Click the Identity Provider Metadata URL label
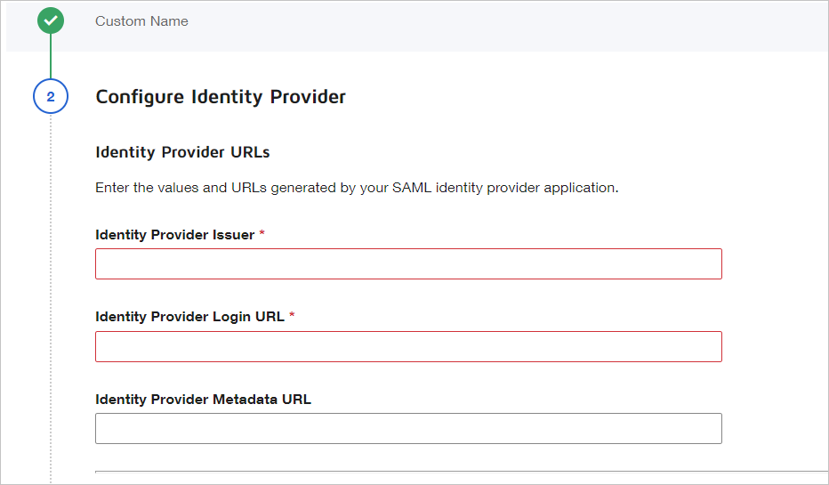Viewport: 829px width, 485px height. pyautogui.click(x=203, y=400)
